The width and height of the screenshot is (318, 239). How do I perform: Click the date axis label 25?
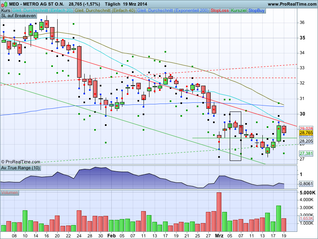[x=198, y=236]
